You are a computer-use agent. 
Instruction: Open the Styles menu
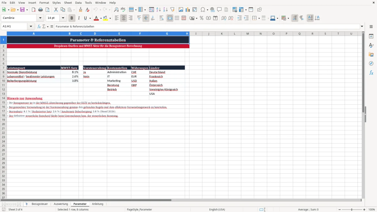point(57,3)
